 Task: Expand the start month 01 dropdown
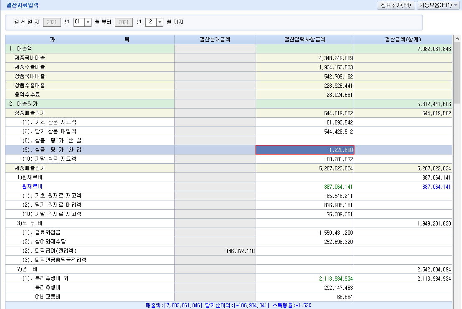(88, 22)
